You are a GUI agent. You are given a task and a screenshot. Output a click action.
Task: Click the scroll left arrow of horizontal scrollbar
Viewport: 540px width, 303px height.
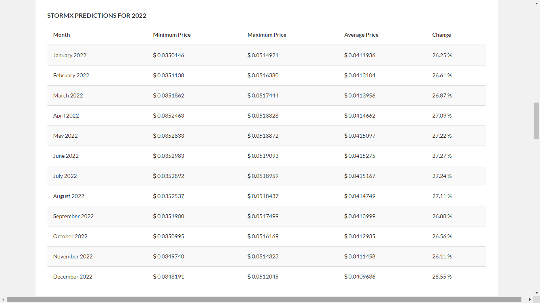click(3, 300)
